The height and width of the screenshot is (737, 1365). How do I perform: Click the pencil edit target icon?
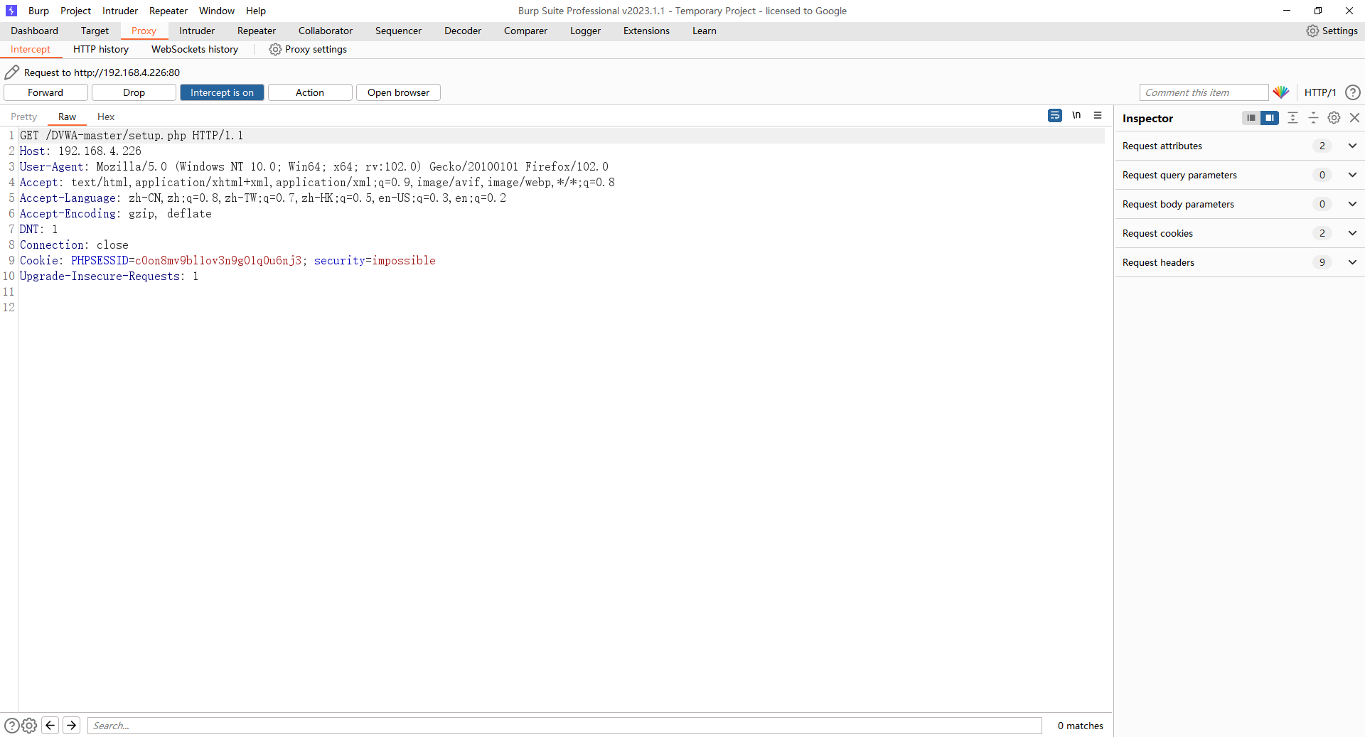pos(11,72)
